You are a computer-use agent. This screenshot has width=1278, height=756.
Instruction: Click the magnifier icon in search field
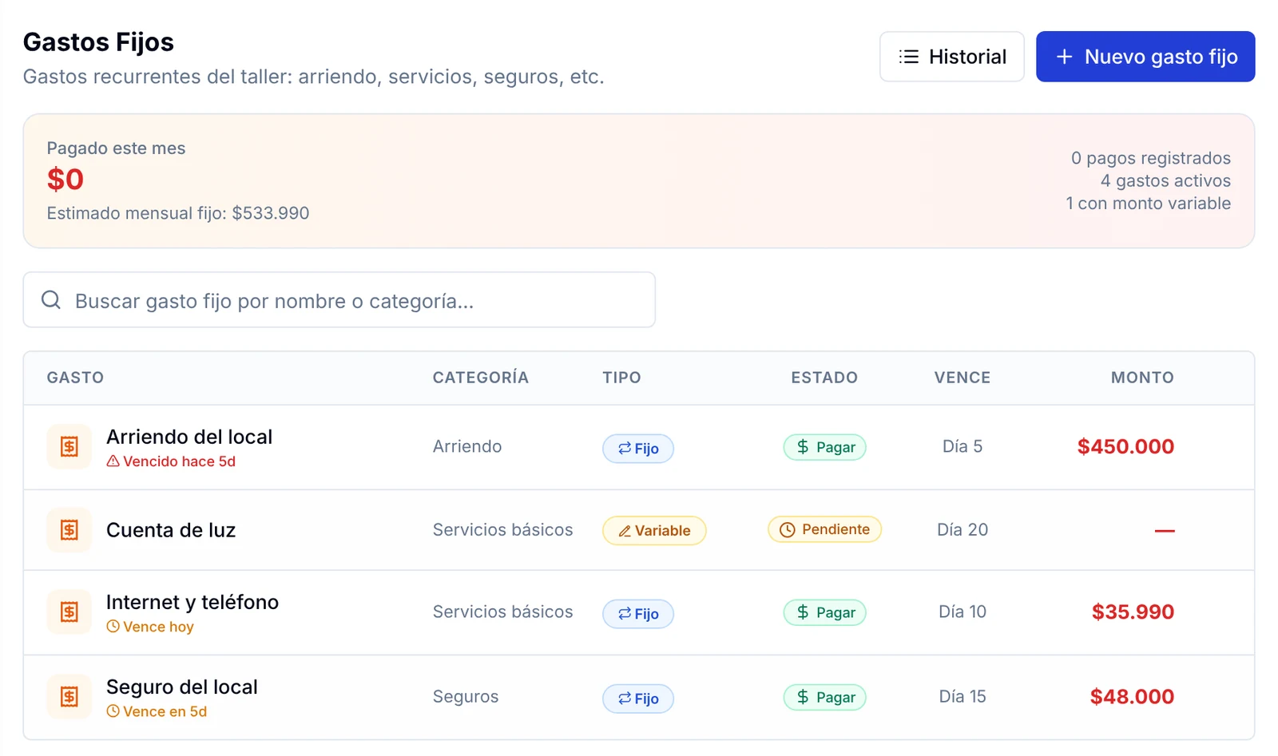point(51,300)
